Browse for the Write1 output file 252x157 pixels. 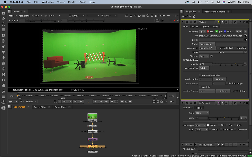tap(245, 36)
